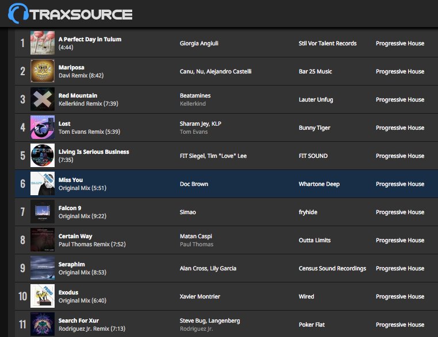
Task: View artist Doc Brown
Action: click(194, 184)
